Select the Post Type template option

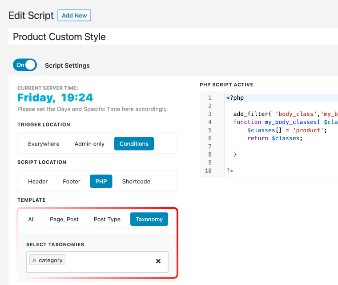click(107, 219)
